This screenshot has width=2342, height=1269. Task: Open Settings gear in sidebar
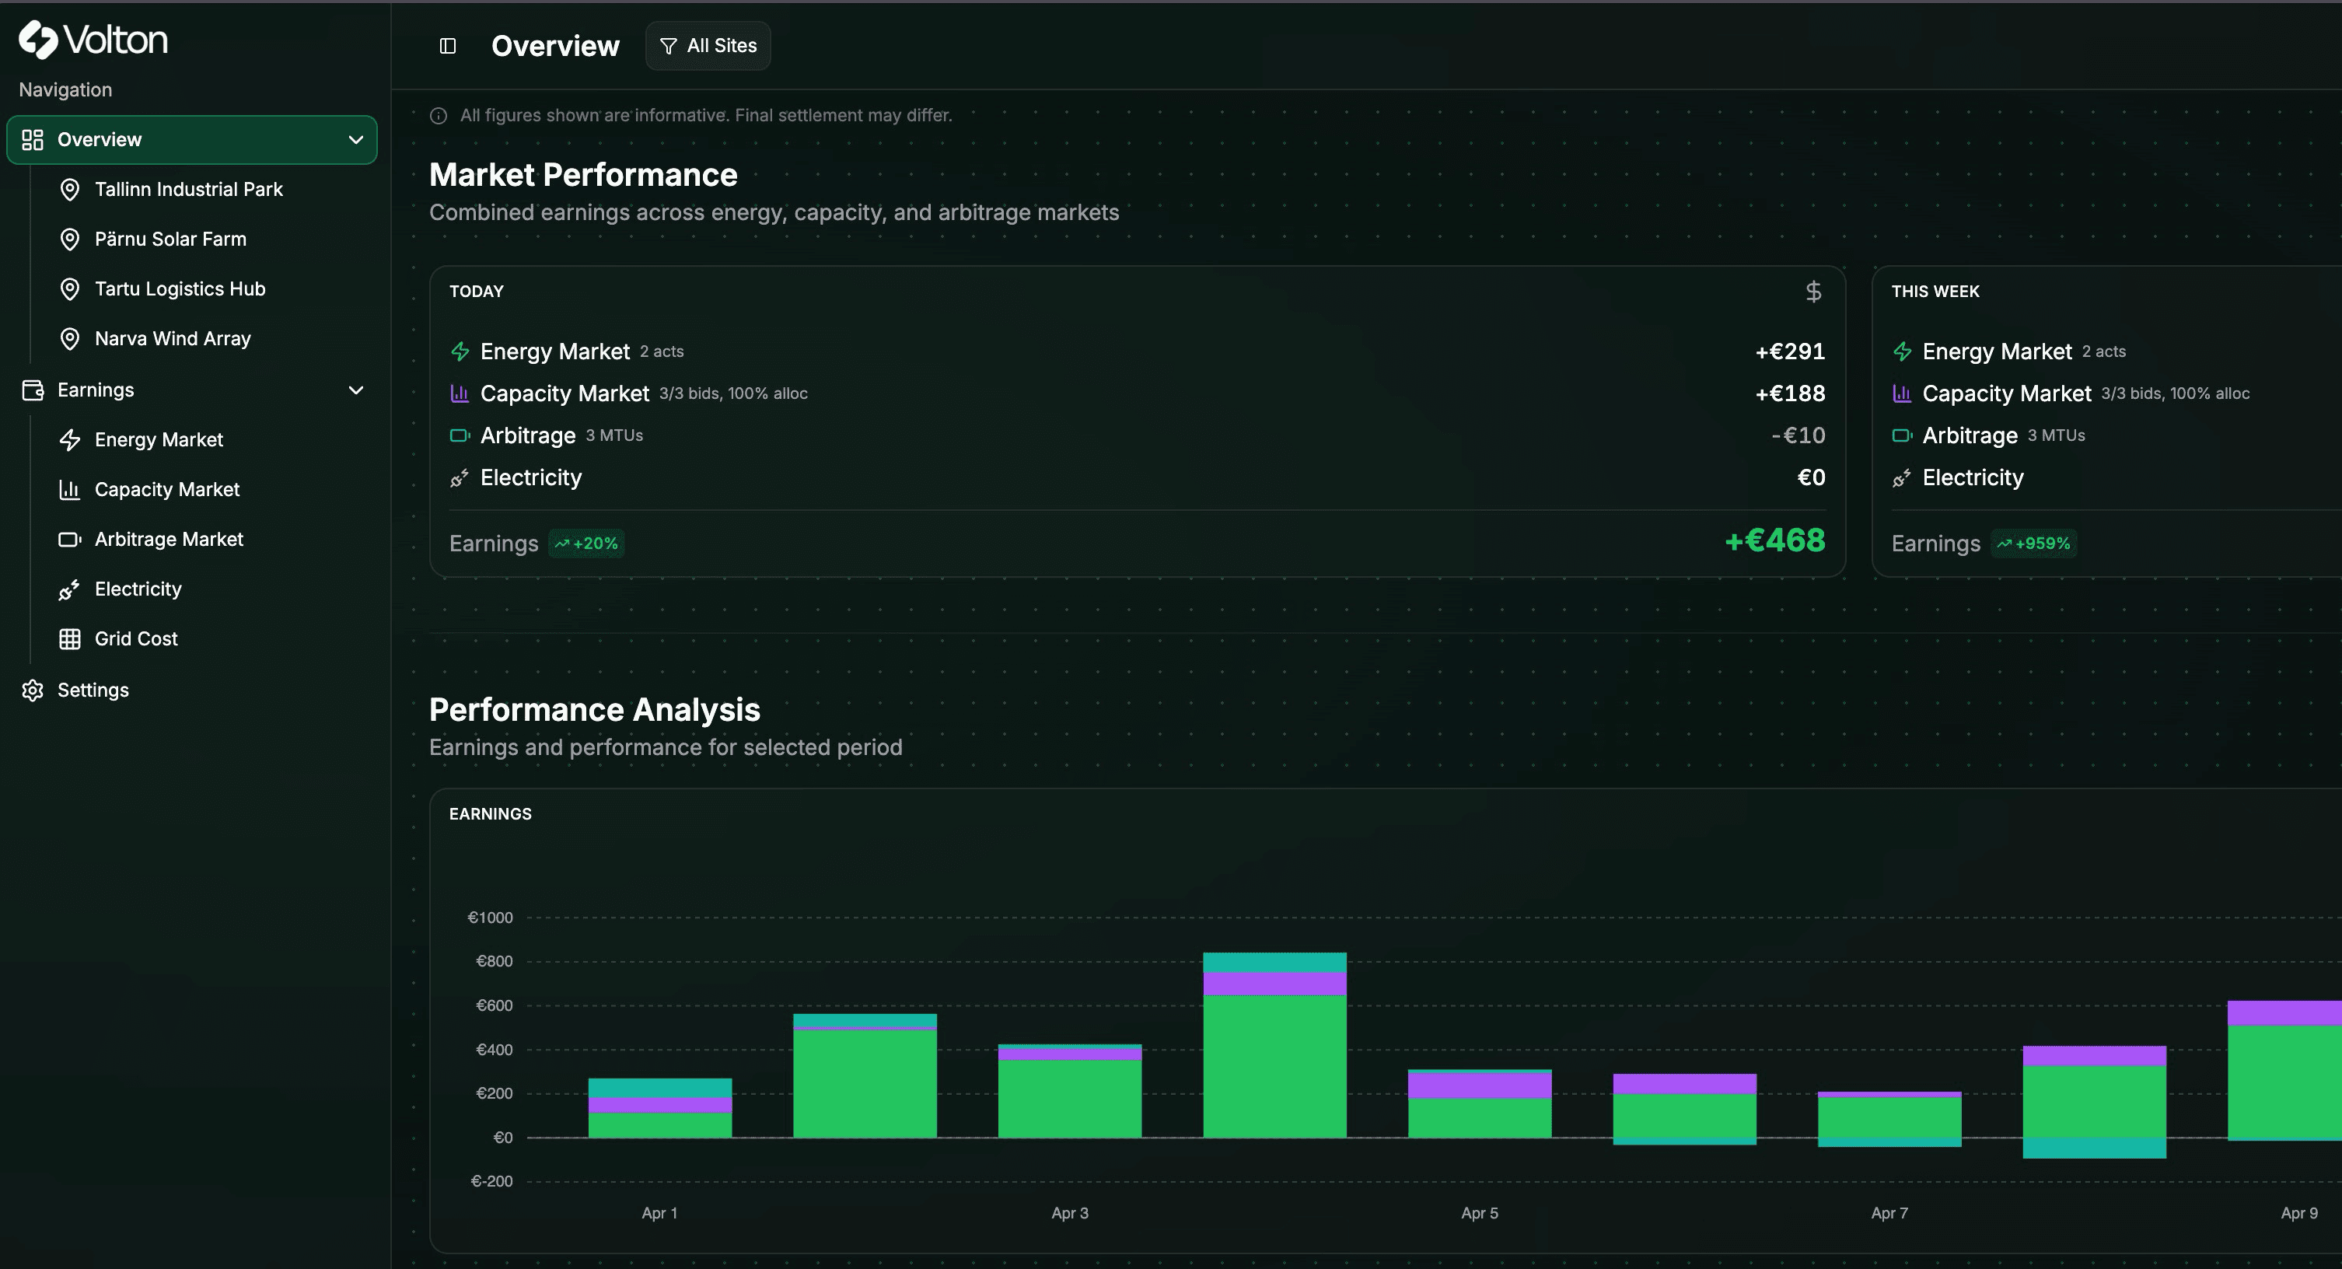(33, 690)
